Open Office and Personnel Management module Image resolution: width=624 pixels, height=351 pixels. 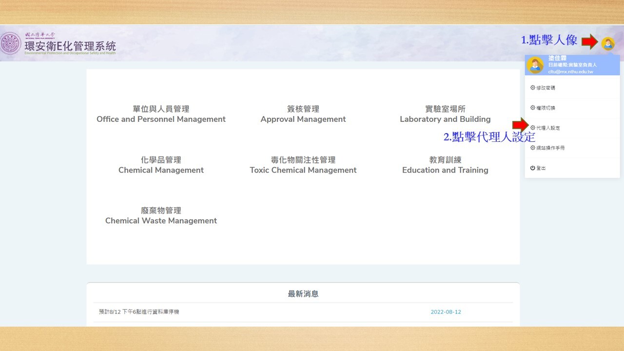click(161, 114)
